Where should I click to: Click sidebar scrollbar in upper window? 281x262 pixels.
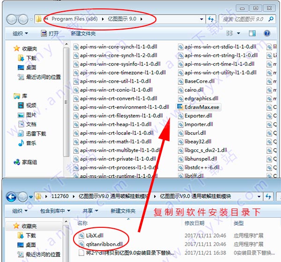point(67,102)
